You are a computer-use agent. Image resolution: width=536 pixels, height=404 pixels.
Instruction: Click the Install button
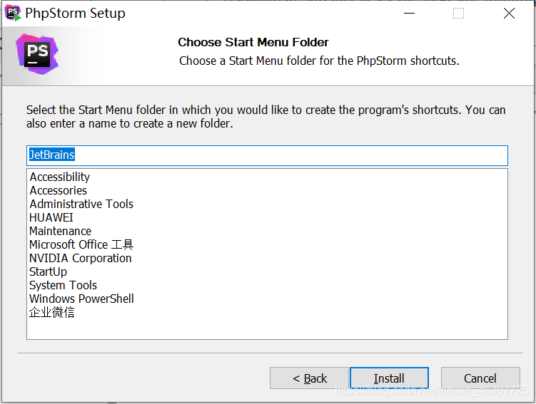click(x=389, y=378)
